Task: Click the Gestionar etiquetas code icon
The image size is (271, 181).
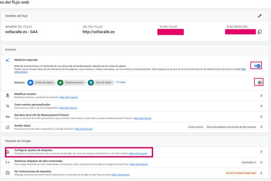Action: (x=8, y=162)
